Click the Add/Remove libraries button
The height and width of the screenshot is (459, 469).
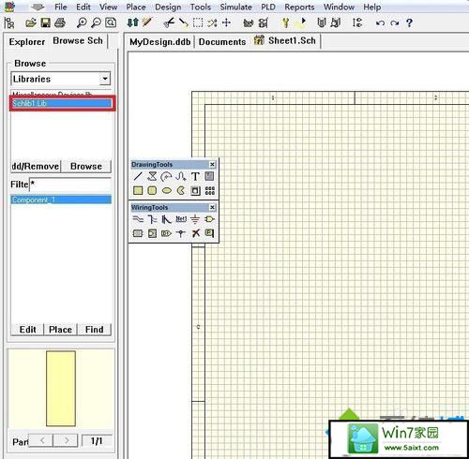(36, 166)
